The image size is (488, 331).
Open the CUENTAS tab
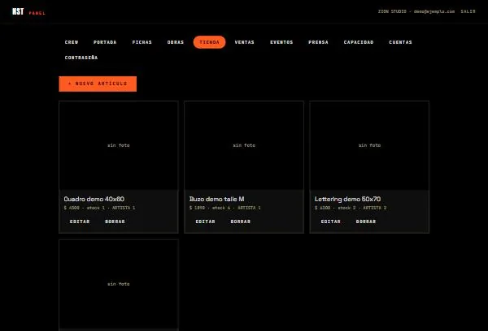400,42
